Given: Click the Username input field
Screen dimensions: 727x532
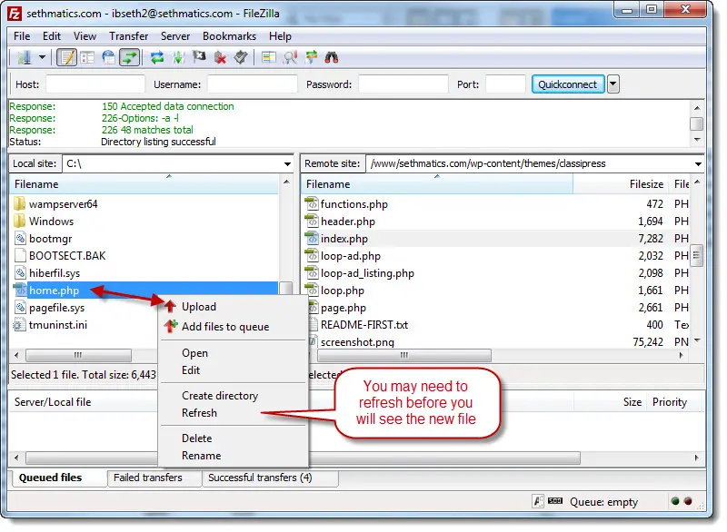Looking at the screenshot, I should click(253, 84).
